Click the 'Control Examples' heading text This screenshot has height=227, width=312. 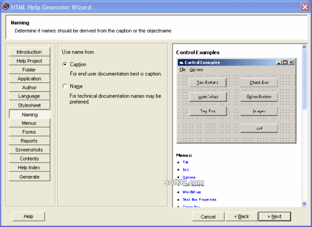(198, 52)
